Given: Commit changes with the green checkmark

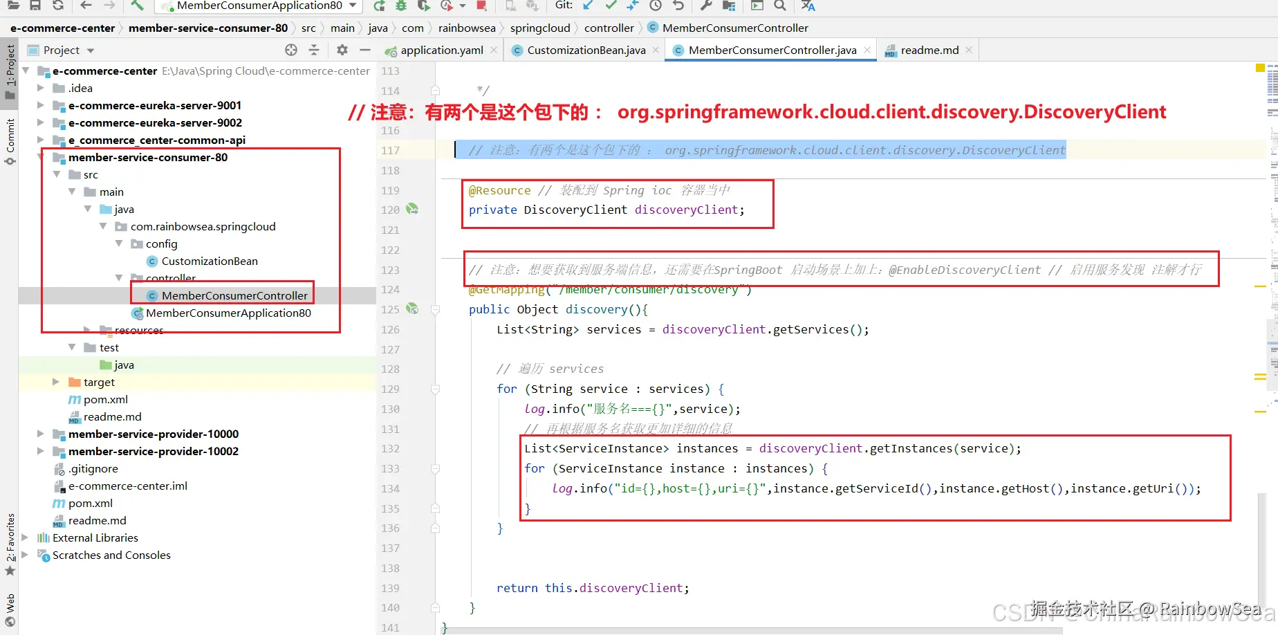Looking at the screenshot, I should [611, 6].
